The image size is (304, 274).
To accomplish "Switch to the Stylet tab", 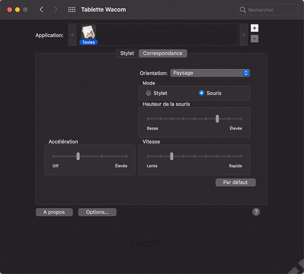I will [127, 53].
